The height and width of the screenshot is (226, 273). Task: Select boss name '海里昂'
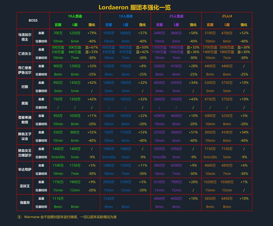(x=25, y=203)
